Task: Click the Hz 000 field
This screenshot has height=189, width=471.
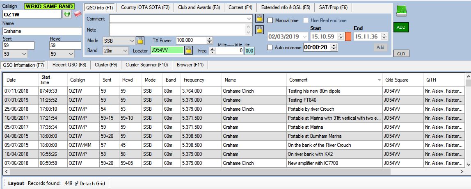Action: [x=249, y=51]
